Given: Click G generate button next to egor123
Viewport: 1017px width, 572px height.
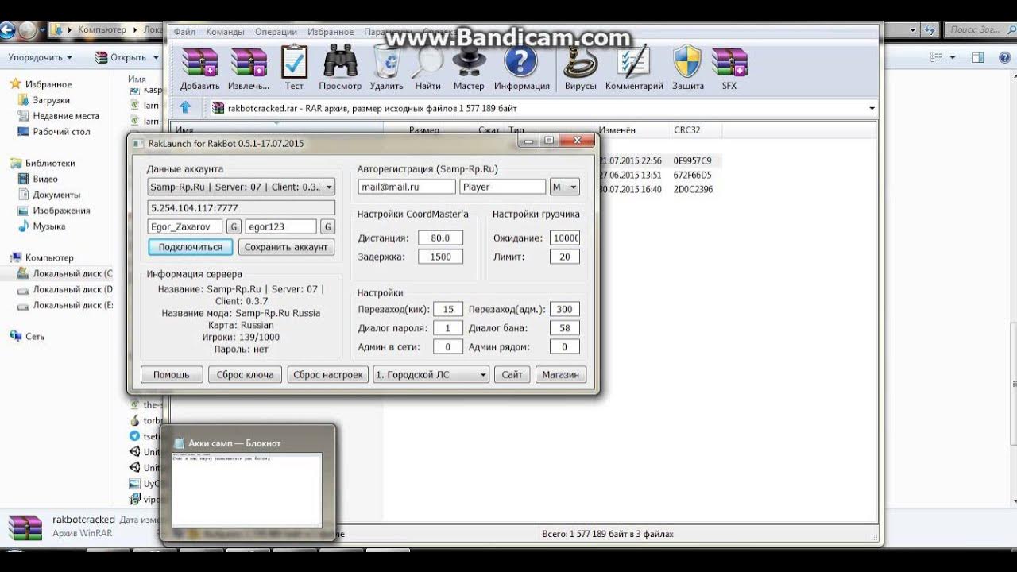Looking at the screenshot, I should [x=327, y=226].
